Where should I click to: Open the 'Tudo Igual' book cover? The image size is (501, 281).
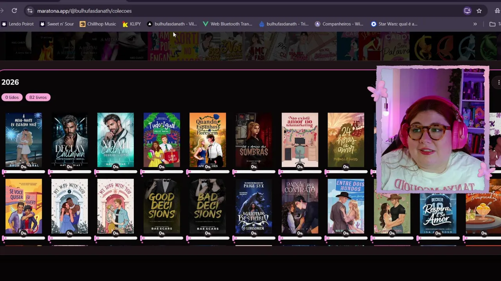coord(162,140)
